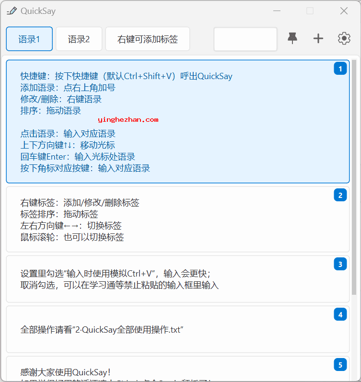Focus the search box beside the tabs
This screenshot has height=382, width=361.
pyautogui.click(x=245, y=39)
